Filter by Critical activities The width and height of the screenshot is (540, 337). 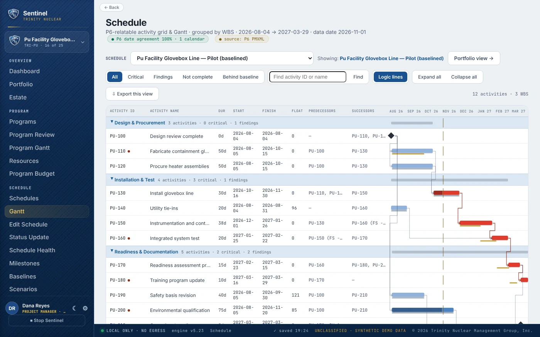(136, 77)
